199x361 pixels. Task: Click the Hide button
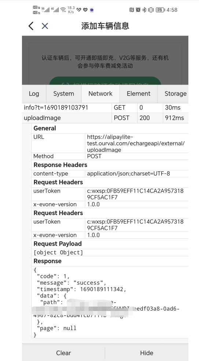[147, 353]
